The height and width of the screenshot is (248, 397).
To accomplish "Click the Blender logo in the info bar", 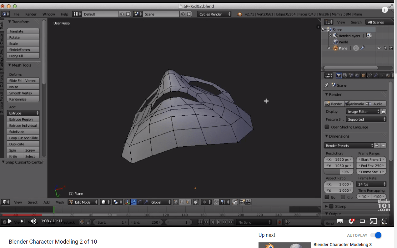I will pyautogui.click(x=239, y=14).
